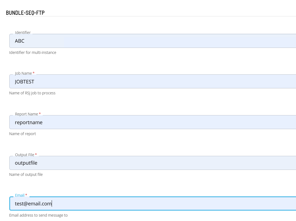296x221 pixels.
Task: Click the required asterisk beside Output File
Action: pyautogui.click(x=36, y=155)
